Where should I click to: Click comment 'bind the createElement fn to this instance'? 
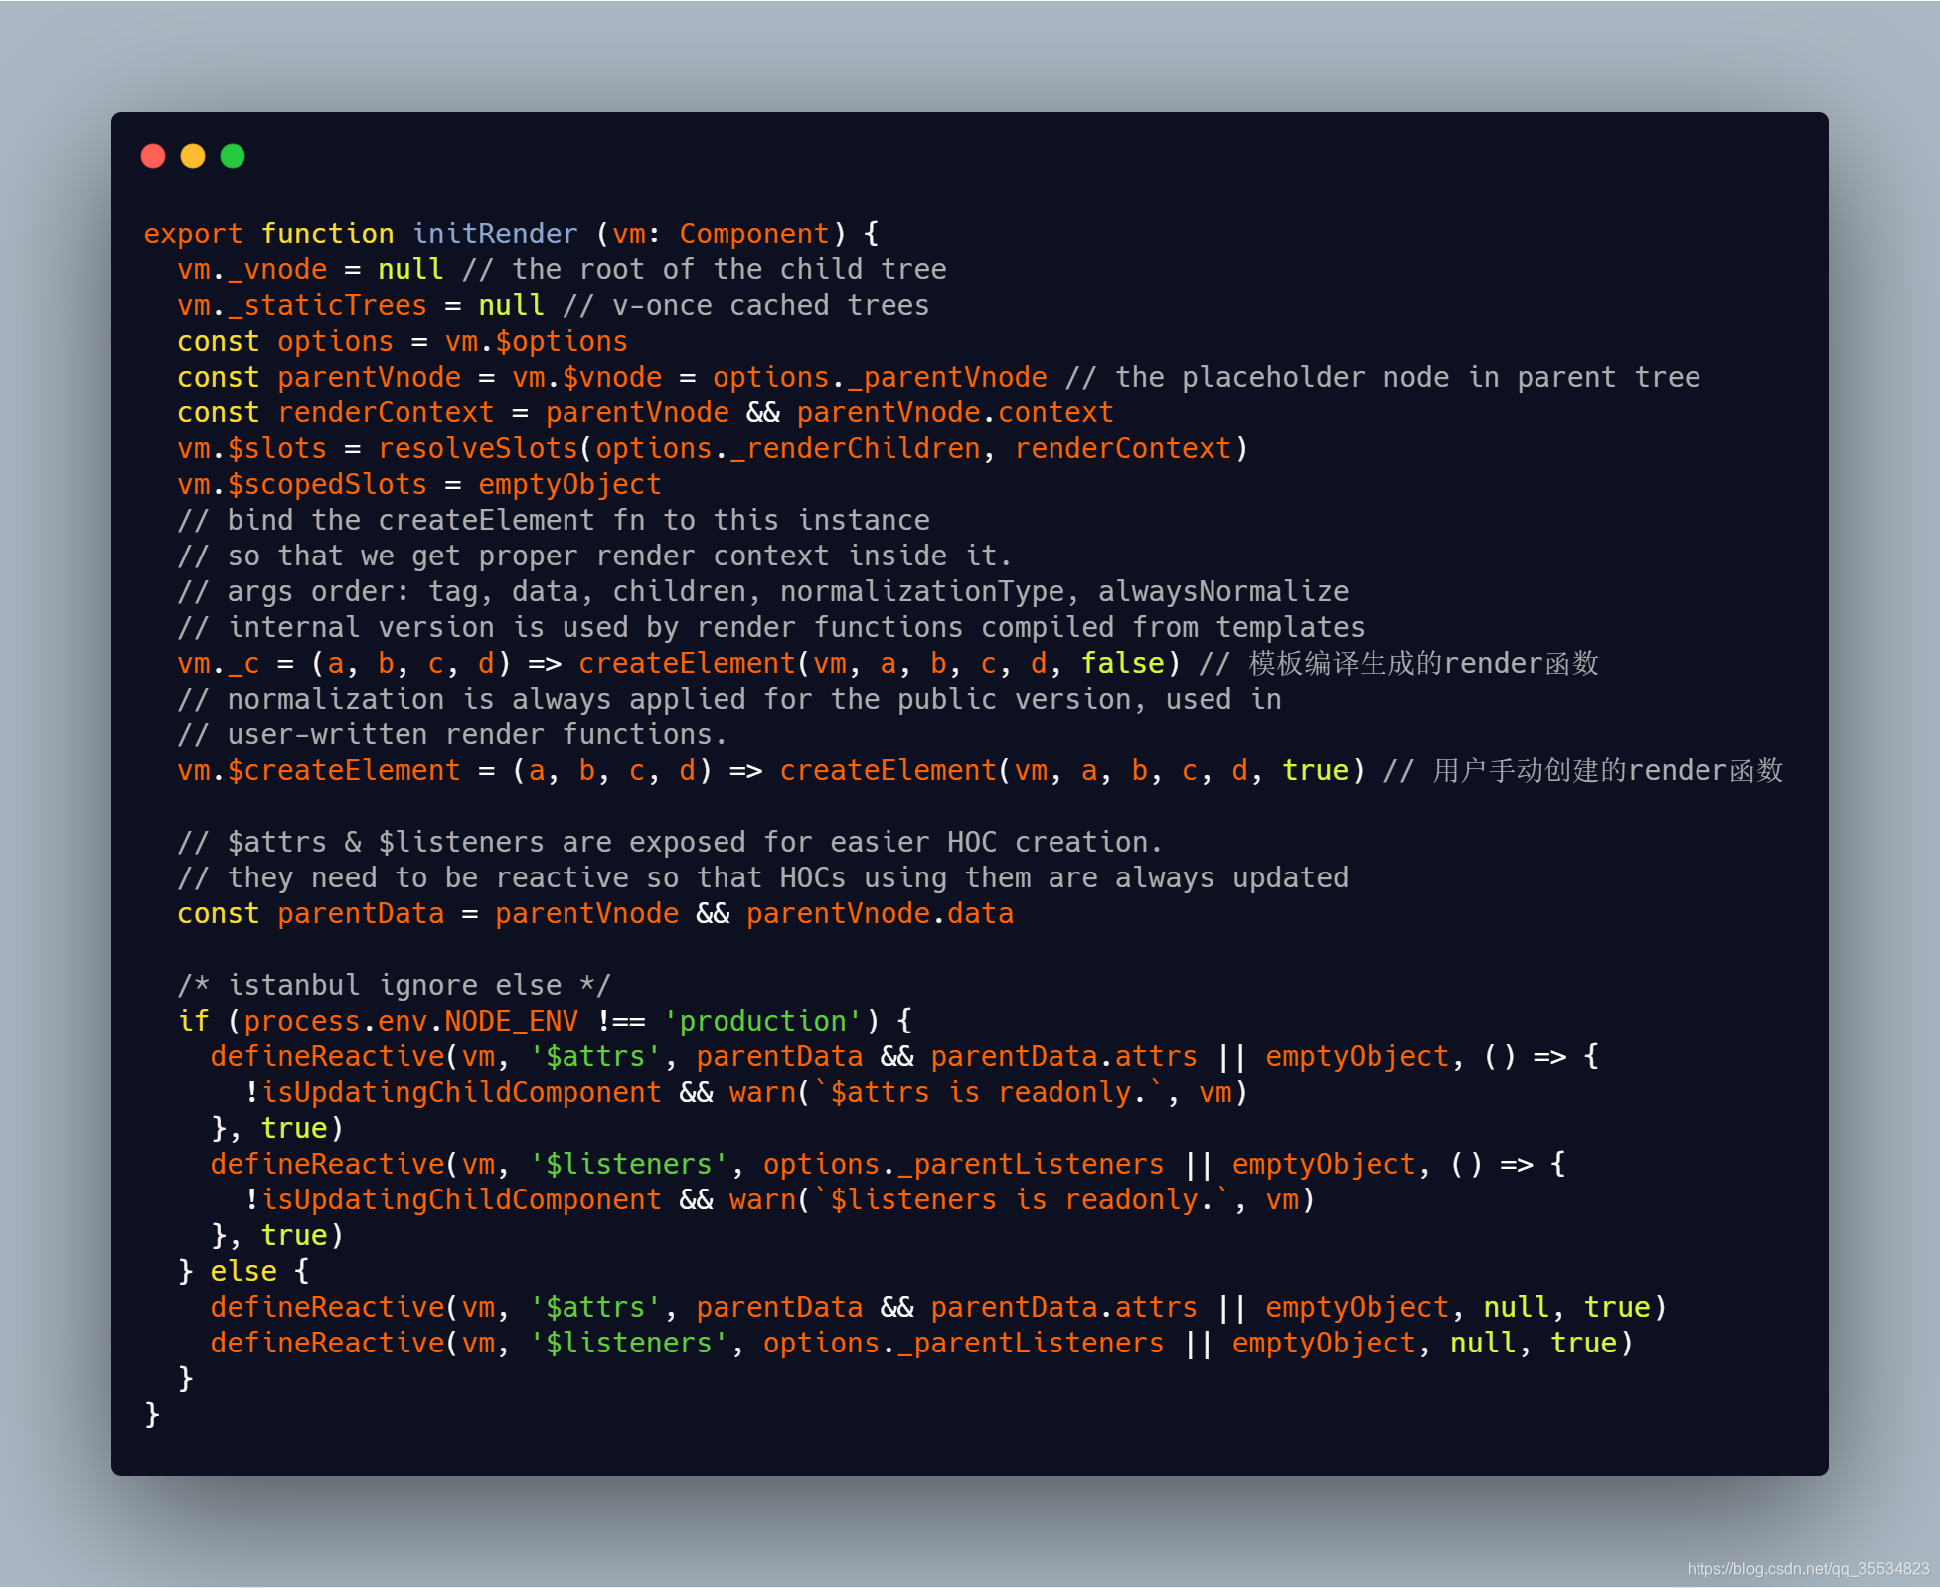click(x=554, y=520)
